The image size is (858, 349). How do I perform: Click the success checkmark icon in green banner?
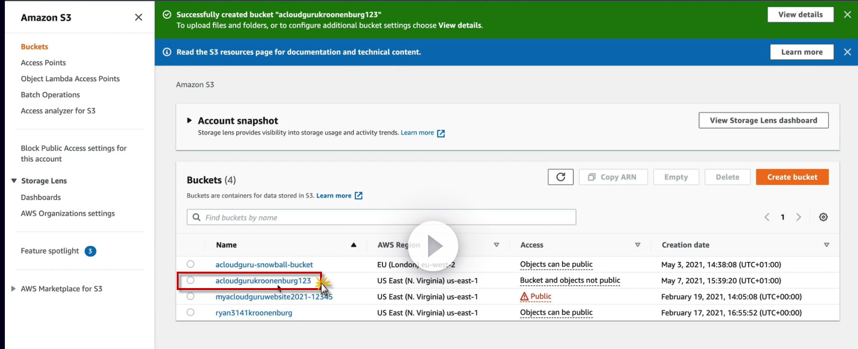[167, 15]
